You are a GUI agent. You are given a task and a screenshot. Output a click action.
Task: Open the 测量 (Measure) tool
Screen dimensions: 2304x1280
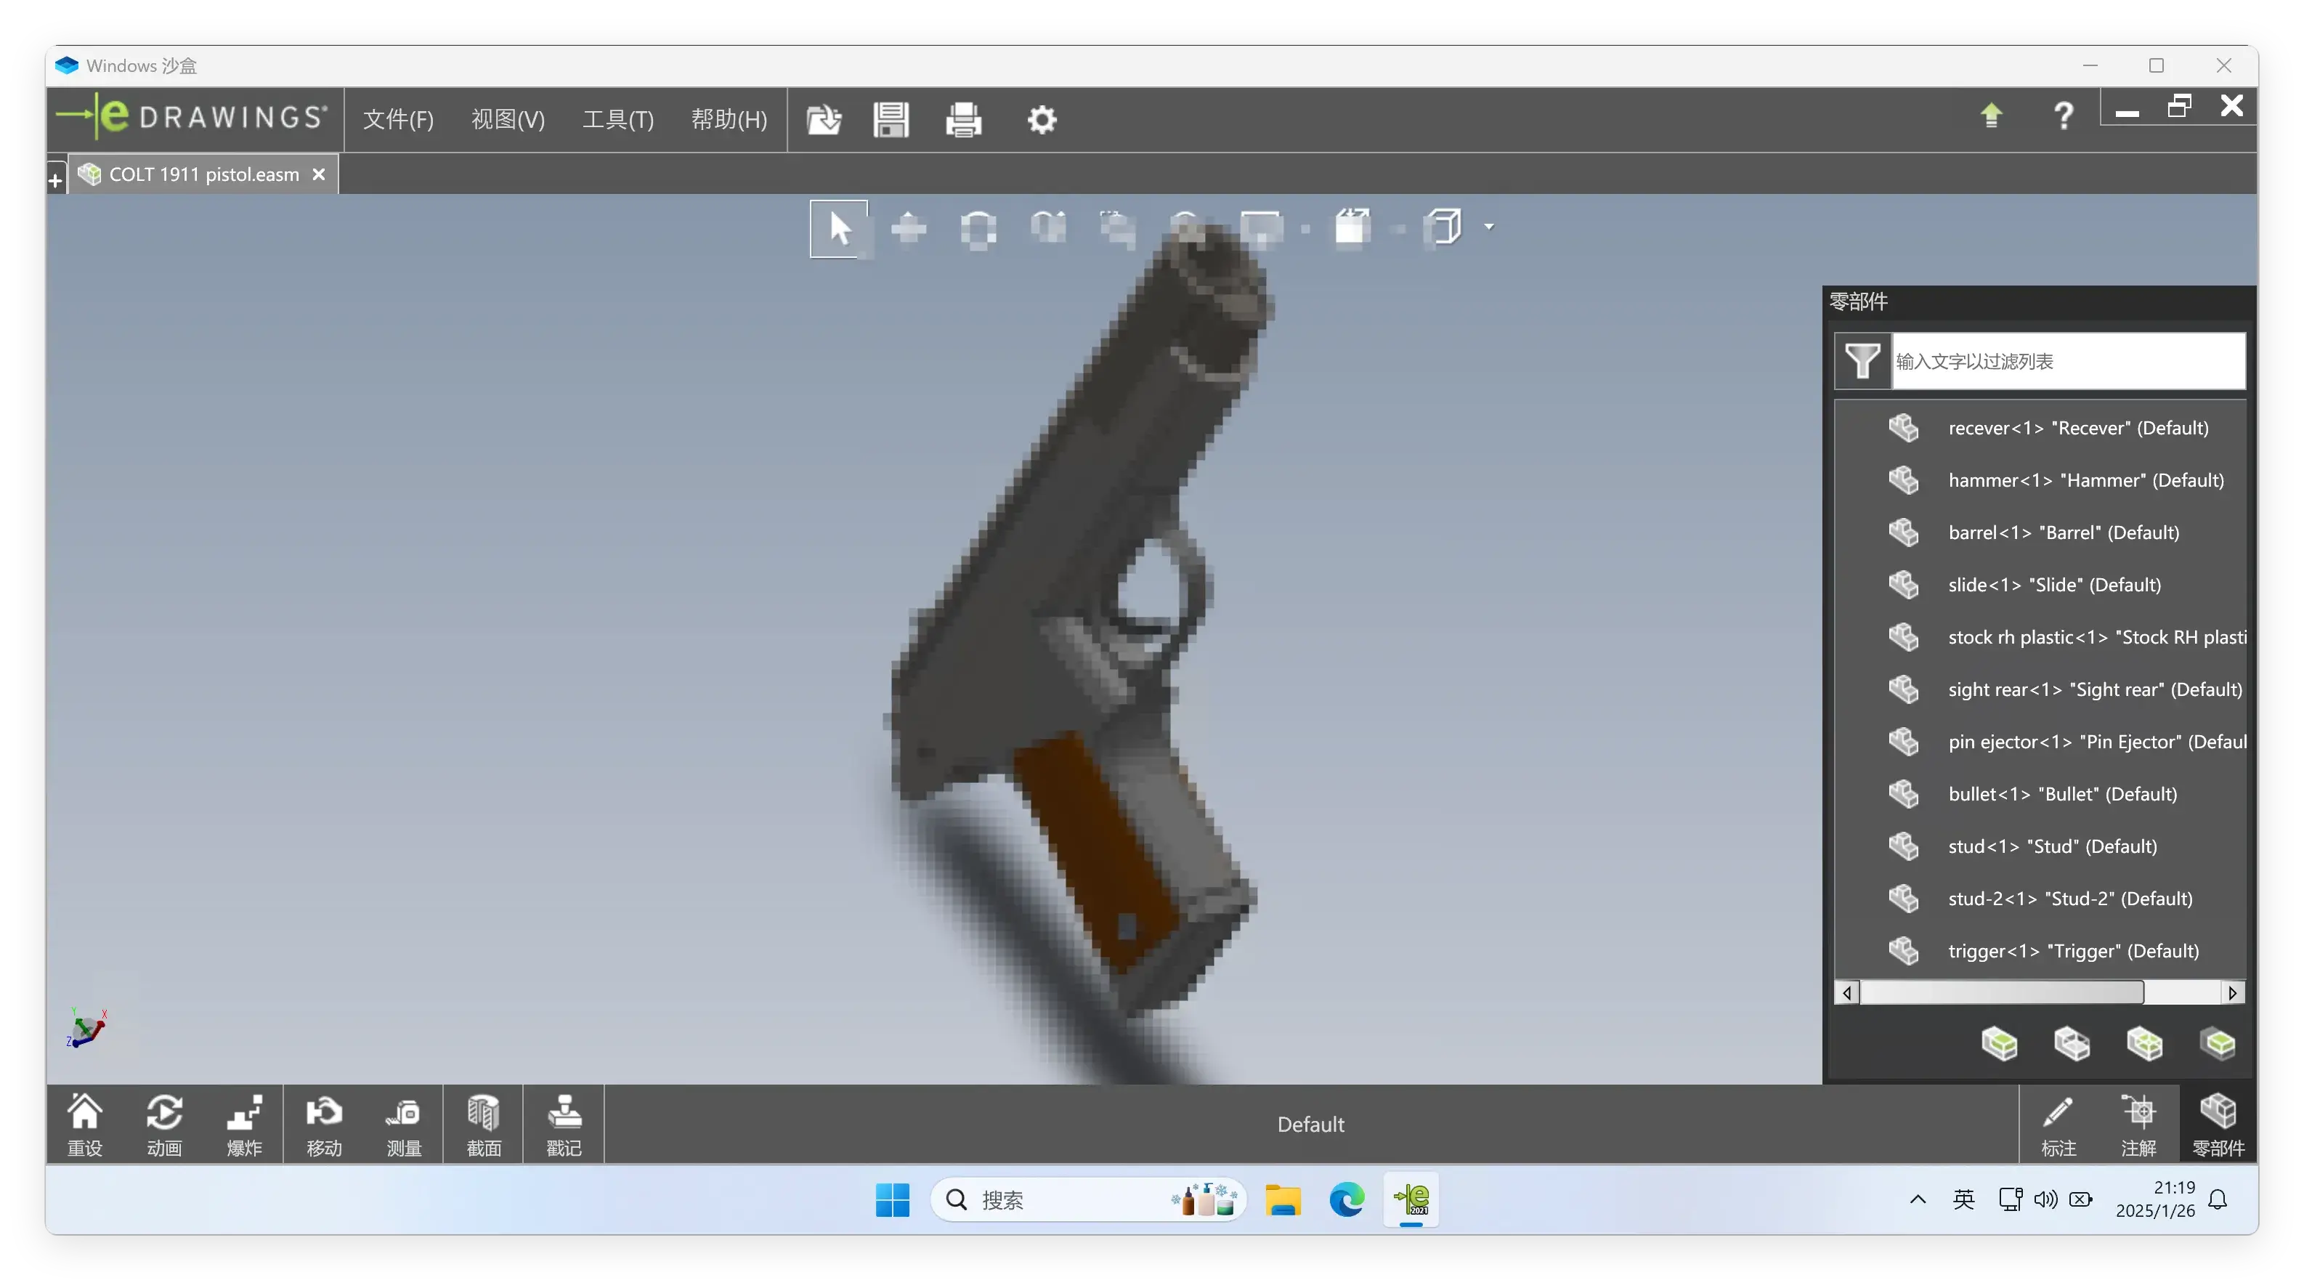[403, 1125]
